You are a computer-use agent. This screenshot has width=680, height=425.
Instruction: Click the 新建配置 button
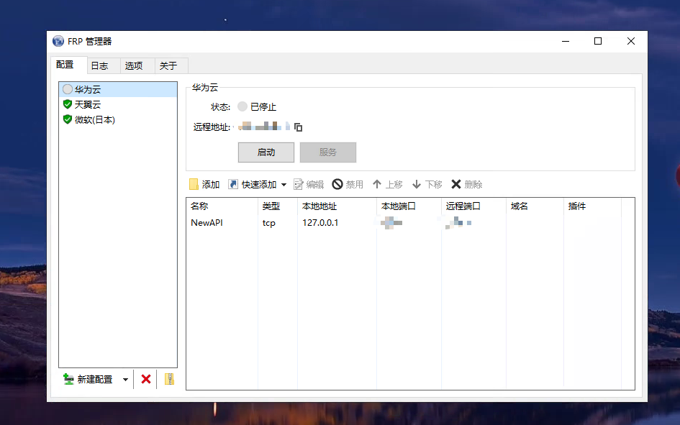tap(88, 380)
